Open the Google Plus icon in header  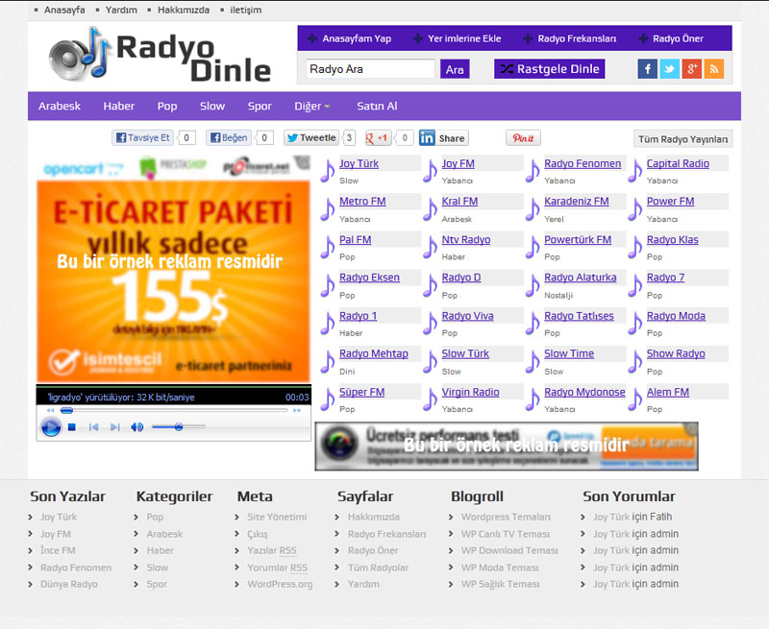(x=691, y=69)
